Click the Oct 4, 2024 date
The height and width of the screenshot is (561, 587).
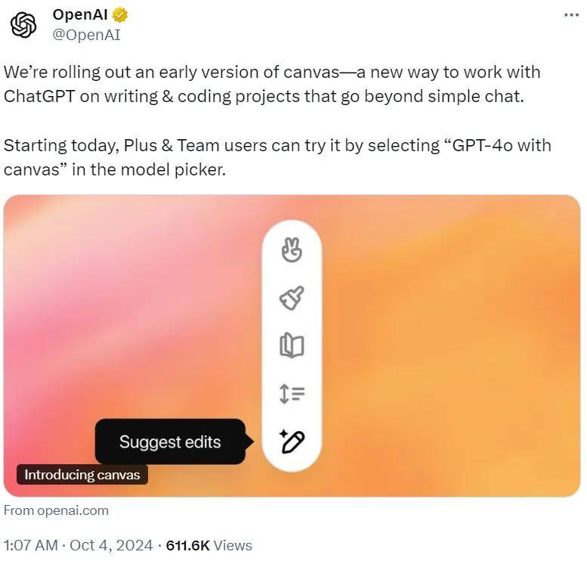tap(111, 545)
